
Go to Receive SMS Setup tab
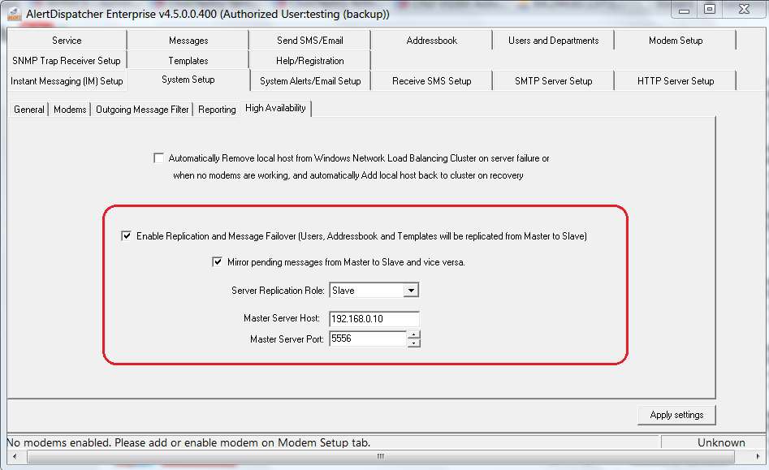coord(431,81)
